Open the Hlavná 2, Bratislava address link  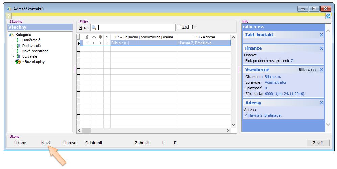tap(264, 115)
